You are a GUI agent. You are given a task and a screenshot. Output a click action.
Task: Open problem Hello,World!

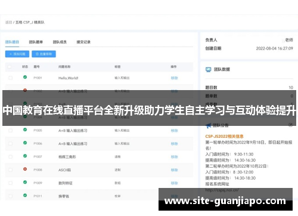click(69, 78)
